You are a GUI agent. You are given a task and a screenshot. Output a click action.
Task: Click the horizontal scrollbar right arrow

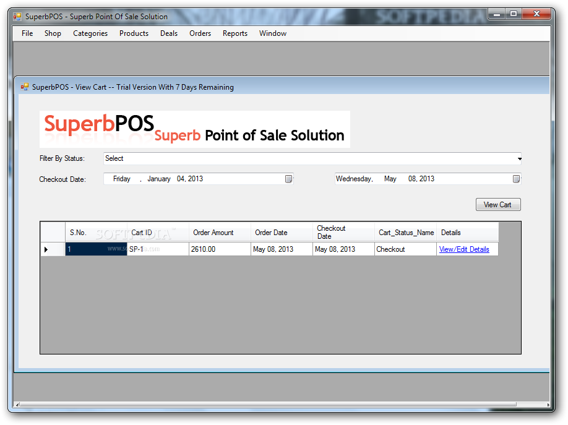coord(548,405)
